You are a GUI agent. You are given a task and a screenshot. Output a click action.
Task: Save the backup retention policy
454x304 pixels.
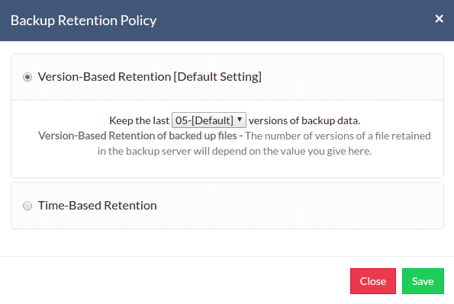(423, 281)
